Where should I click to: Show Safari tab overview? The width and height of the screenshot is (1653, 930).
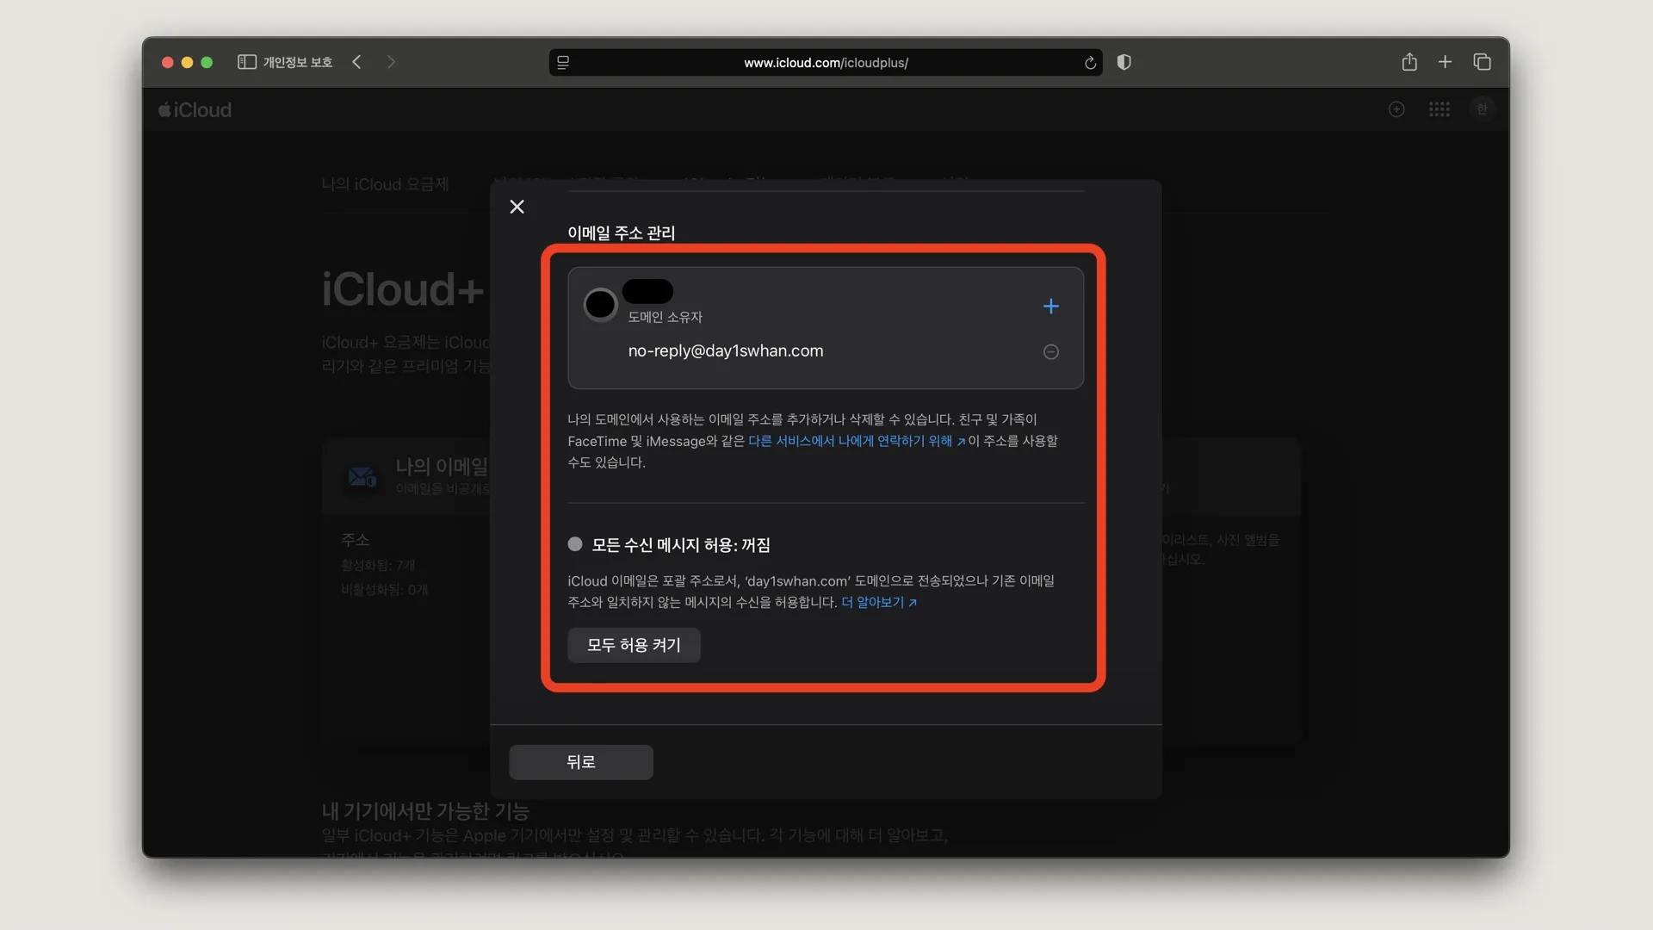(1482, 62)
